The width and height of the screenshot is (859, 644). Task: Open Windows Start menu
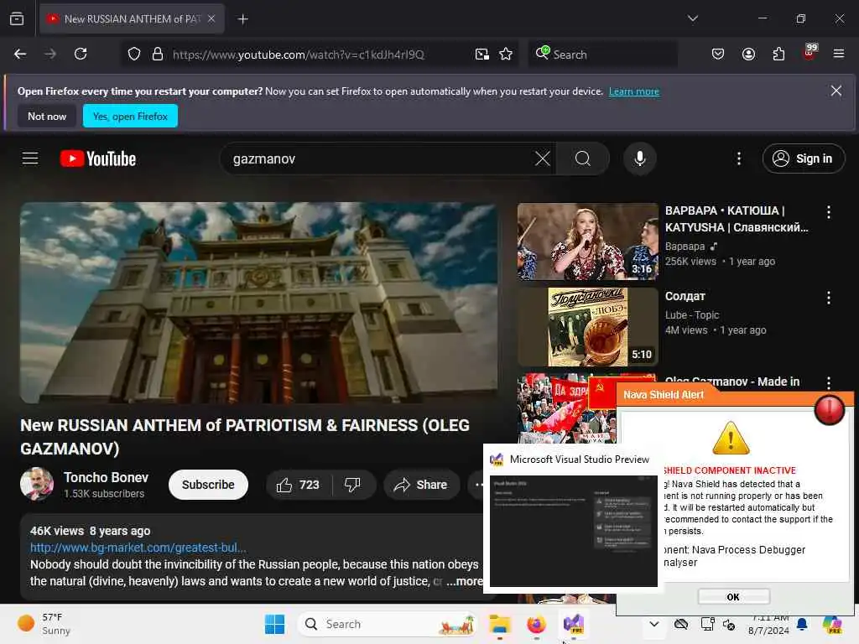[x=274, y=624]
